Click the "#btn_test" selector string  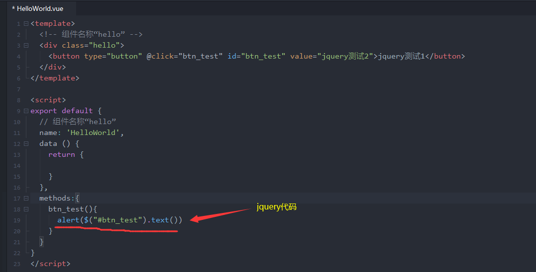tap(117, 220)
